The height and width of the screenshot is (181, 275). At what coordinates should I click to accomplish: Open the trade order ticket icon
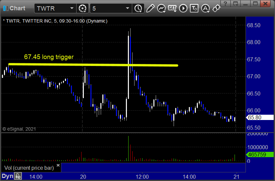pos(194,8)
